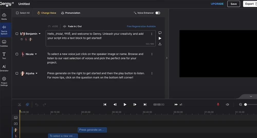Click the download icon for Benjamin's block
The height and width of the screenshot is (138, 257).
pyautogui.click(x=160, y=44)
